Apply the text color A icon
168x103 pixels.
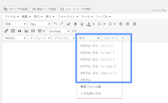pyautogui.click(x=89, y=24)
